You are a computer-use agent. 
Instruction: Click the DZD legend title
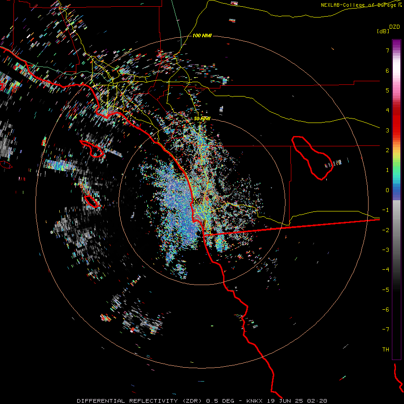coord(395,26)
